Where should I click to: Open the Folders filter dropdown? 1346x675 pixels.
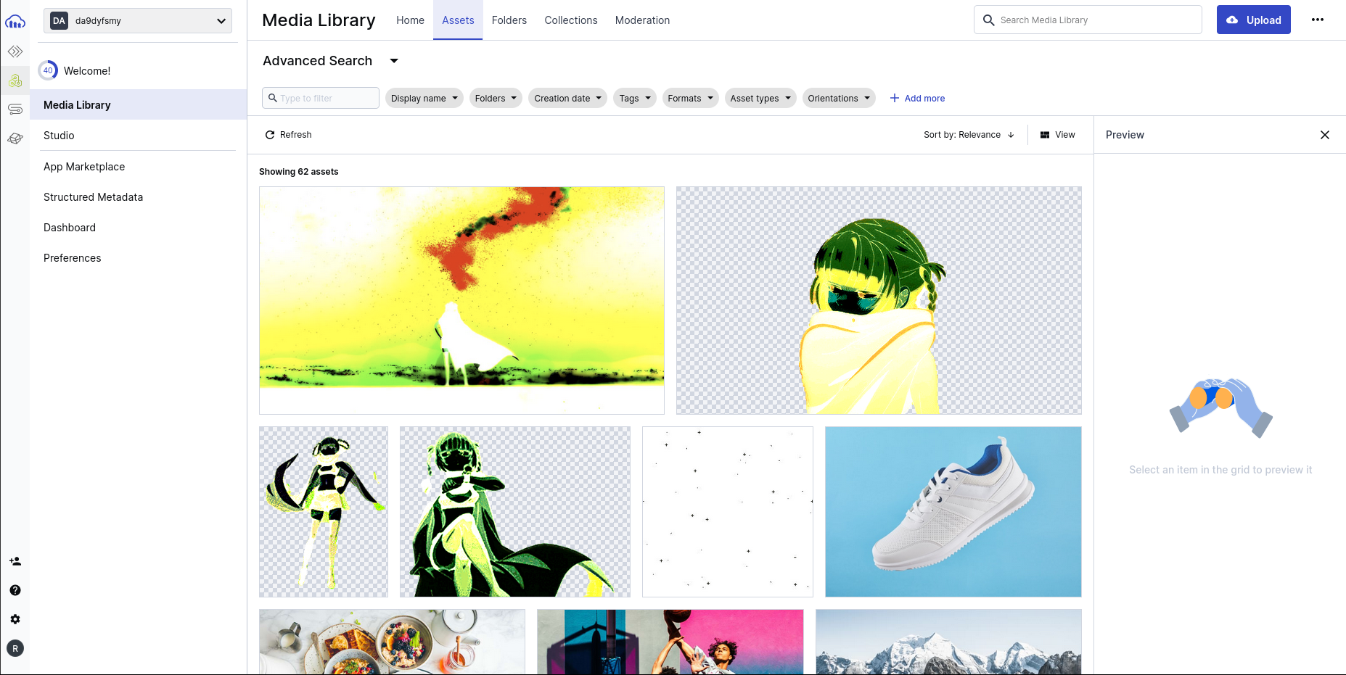pos(496,99)
